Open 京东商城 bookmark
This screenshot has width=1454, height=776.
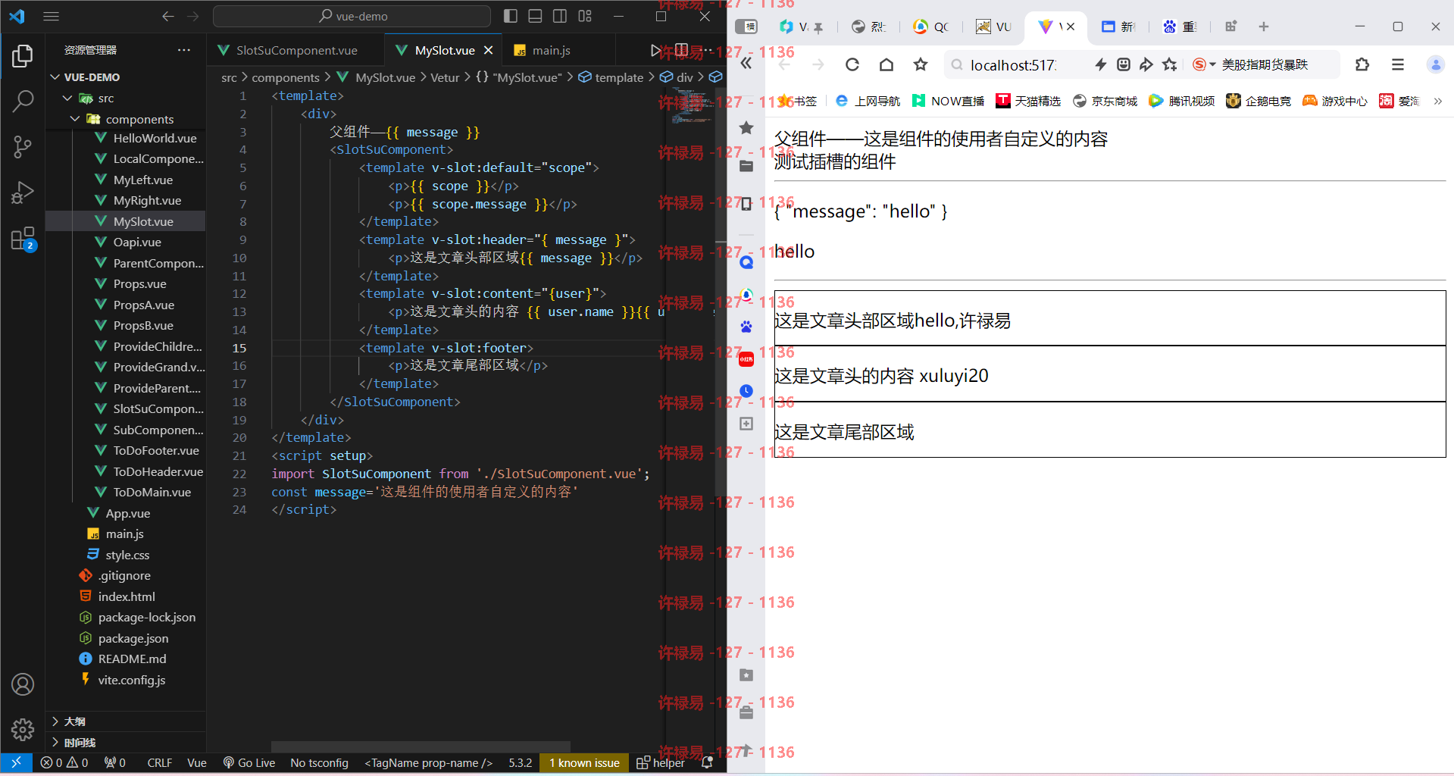1105,102
